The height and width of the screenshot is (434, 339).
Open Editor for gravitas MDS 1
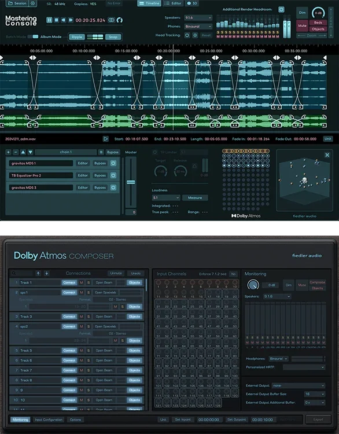click(x=83, y=163)
